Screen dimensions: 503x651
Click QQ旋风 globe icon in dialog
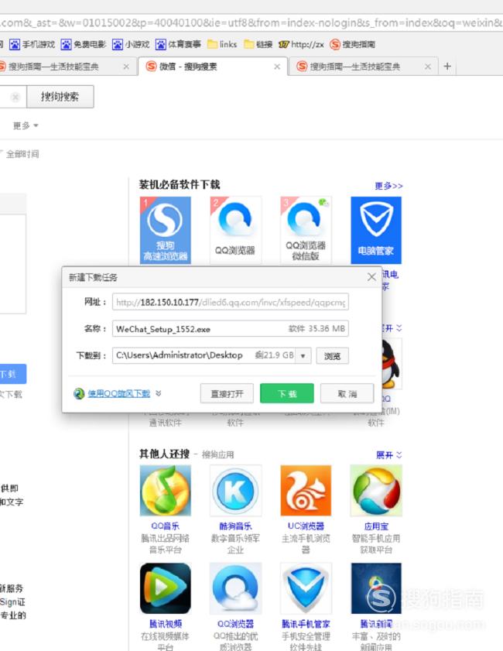coord(79,393)
